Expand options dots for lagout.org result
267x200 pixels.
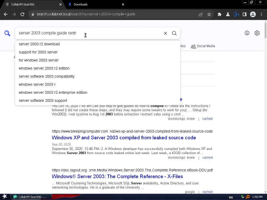[198, 192]
